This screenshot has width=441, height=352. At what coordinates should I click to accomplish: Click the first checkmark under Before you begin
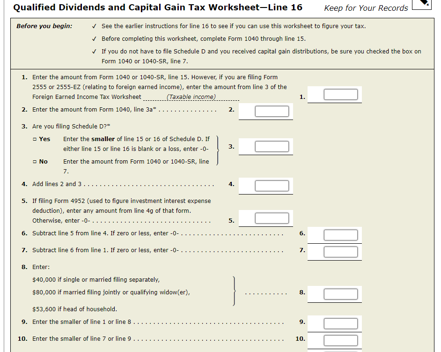pyautogui.click(x=94, y=26)
